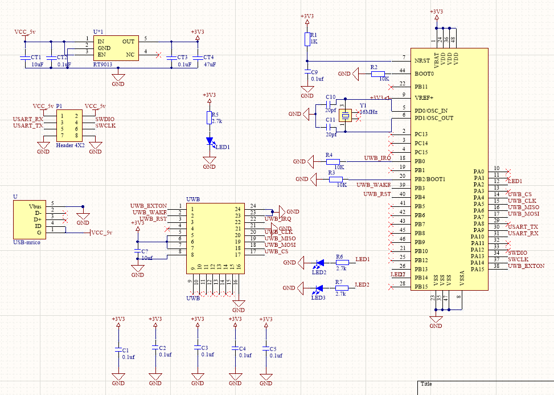This screenshot has height=395, width=554.
Task: Select the R5 2.7k resistor symbol
Action: (x=209, y=118)
